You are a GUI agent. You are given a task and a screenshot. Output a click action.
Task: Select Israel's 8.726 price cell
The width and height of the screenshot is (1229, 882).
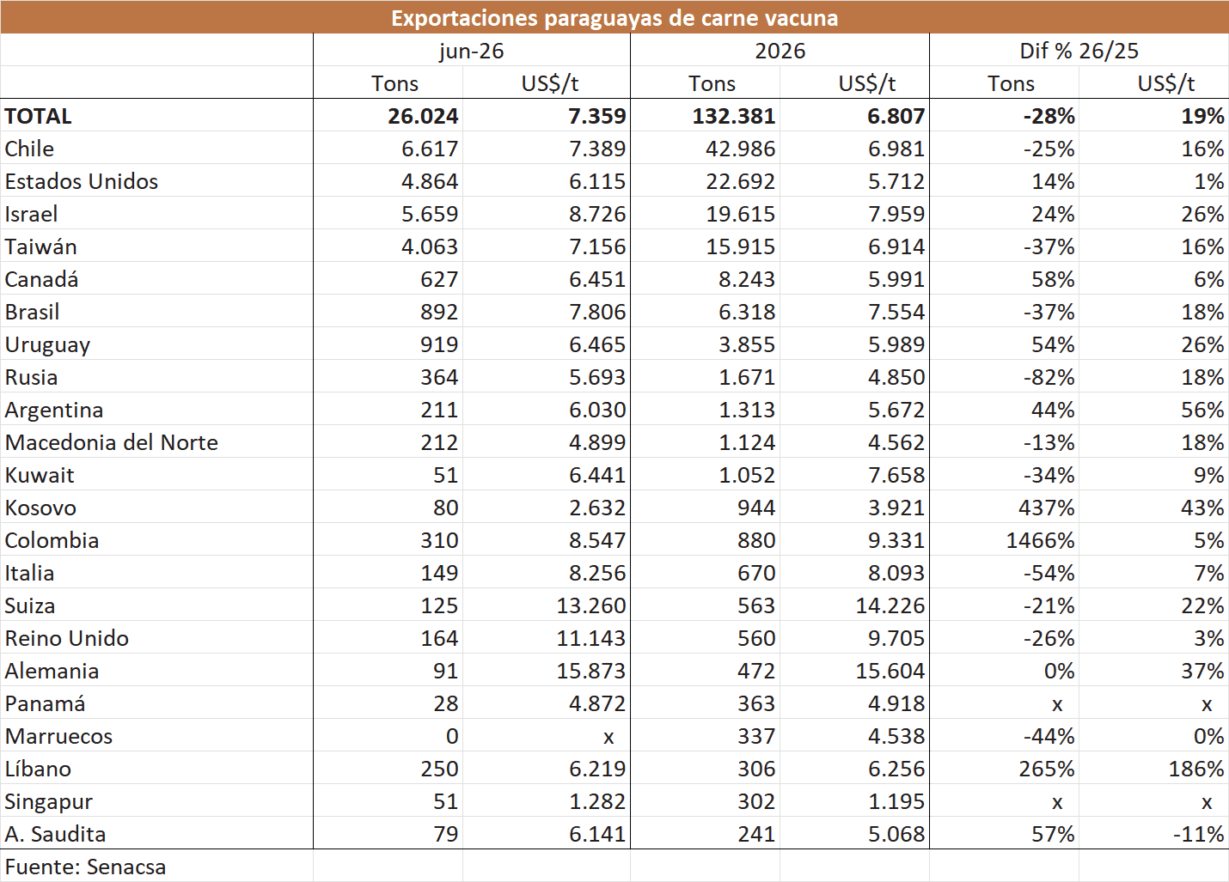click(x=597, y=214)
